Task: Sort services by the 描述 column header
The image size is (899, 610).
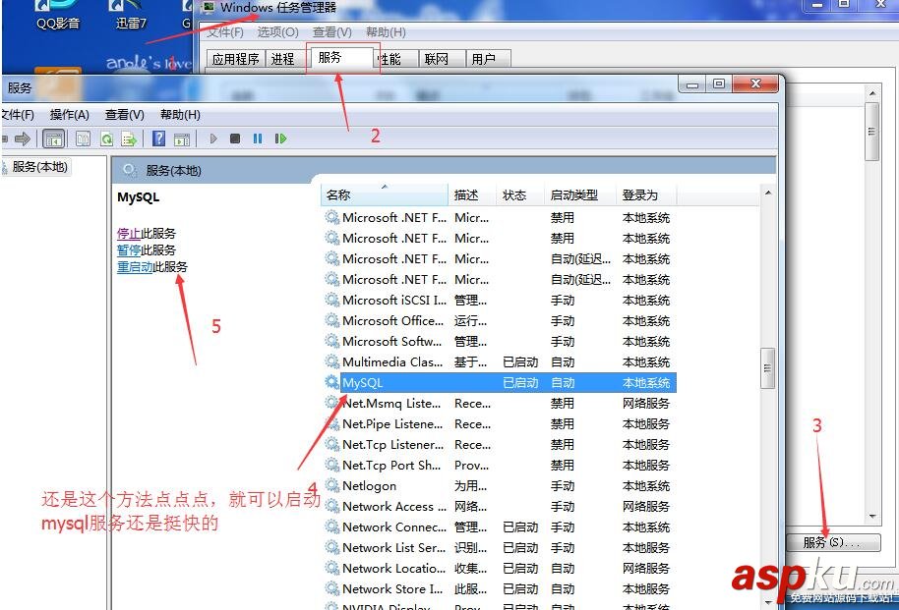Action: point(471,194)
